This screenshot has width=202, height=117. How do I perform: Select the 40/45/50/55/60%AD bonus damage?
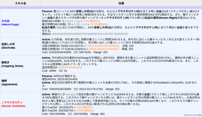(x=70, y=68)
